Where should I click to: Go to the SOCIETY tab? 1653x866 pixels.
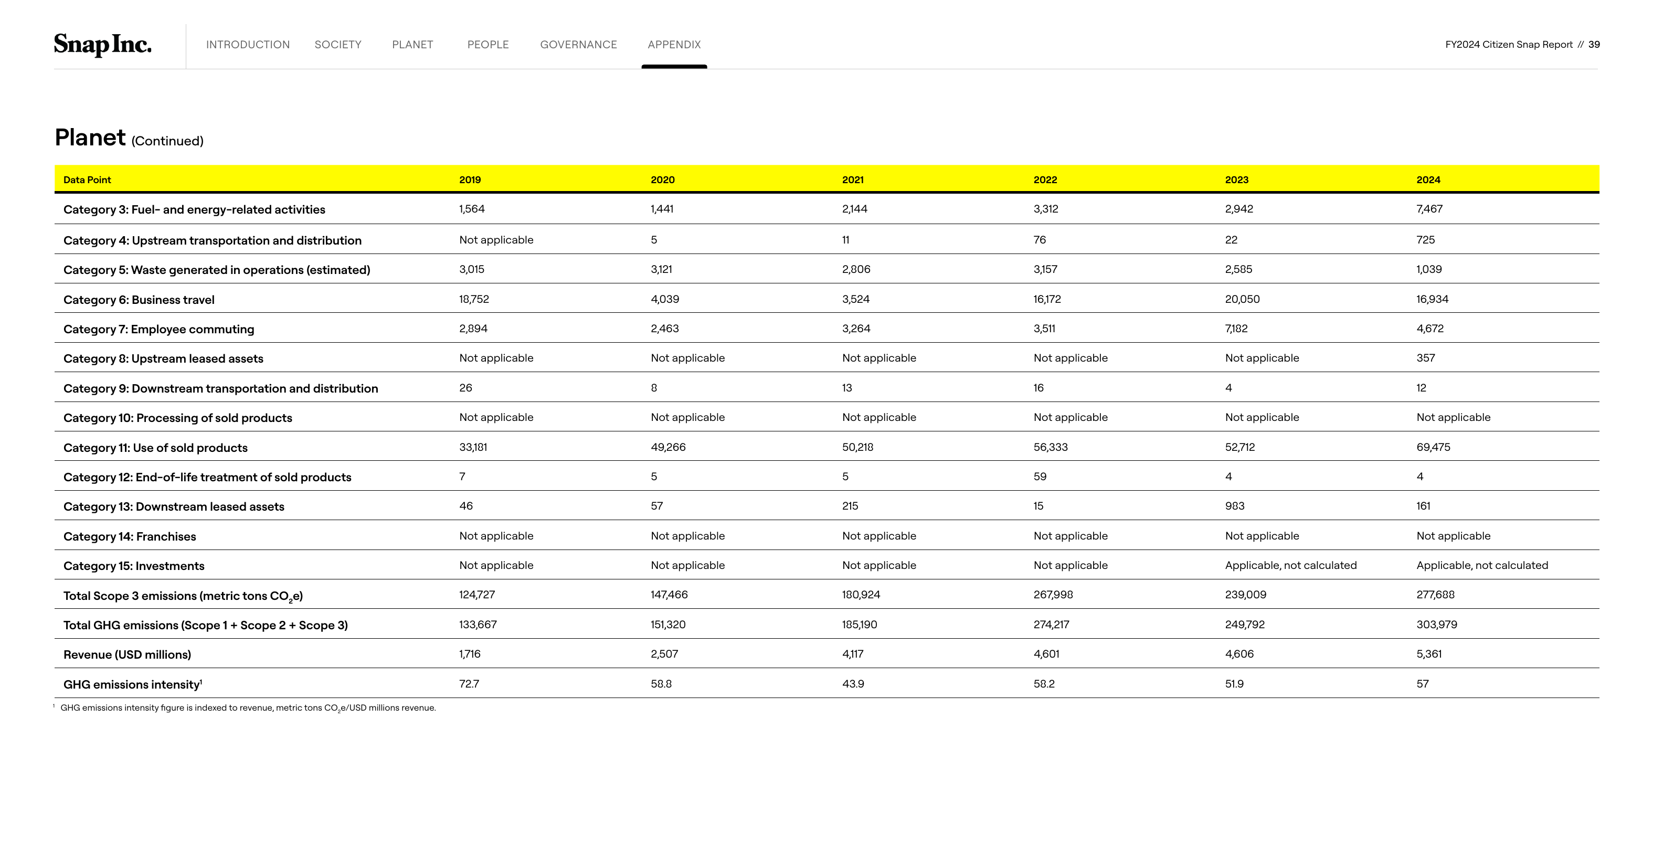[x=338, y=44]
